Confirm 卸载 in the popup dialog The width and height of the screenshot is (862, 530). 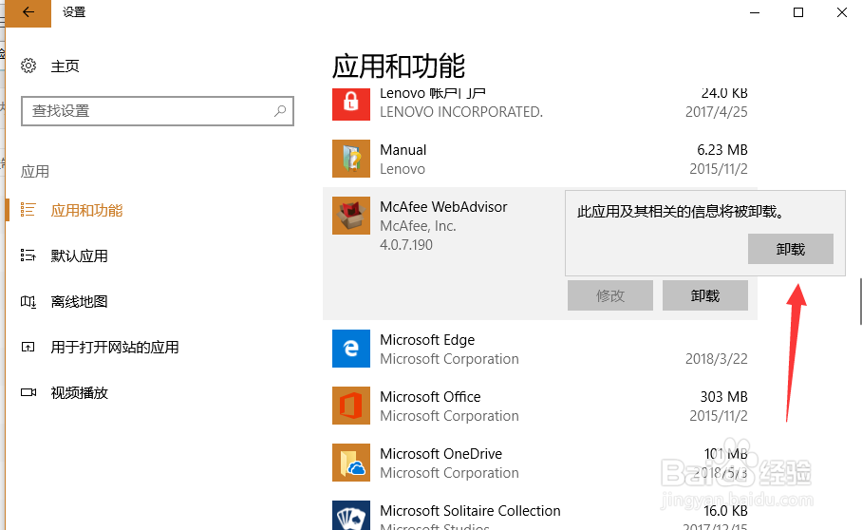click(791, 249)
